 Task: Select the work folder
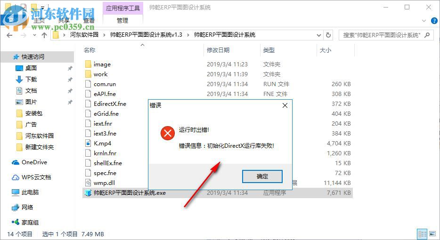100,74
